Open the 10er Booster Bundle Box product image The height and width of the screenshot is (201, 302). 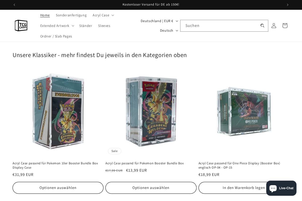tap(58, 111)
